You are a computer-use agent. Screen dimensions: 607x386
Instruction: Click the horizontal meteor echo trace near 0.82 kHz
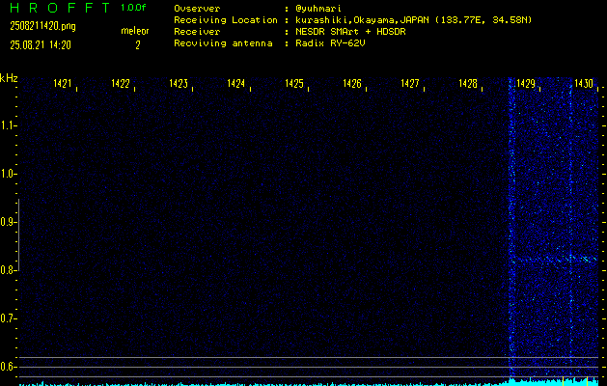pos(554,259)
